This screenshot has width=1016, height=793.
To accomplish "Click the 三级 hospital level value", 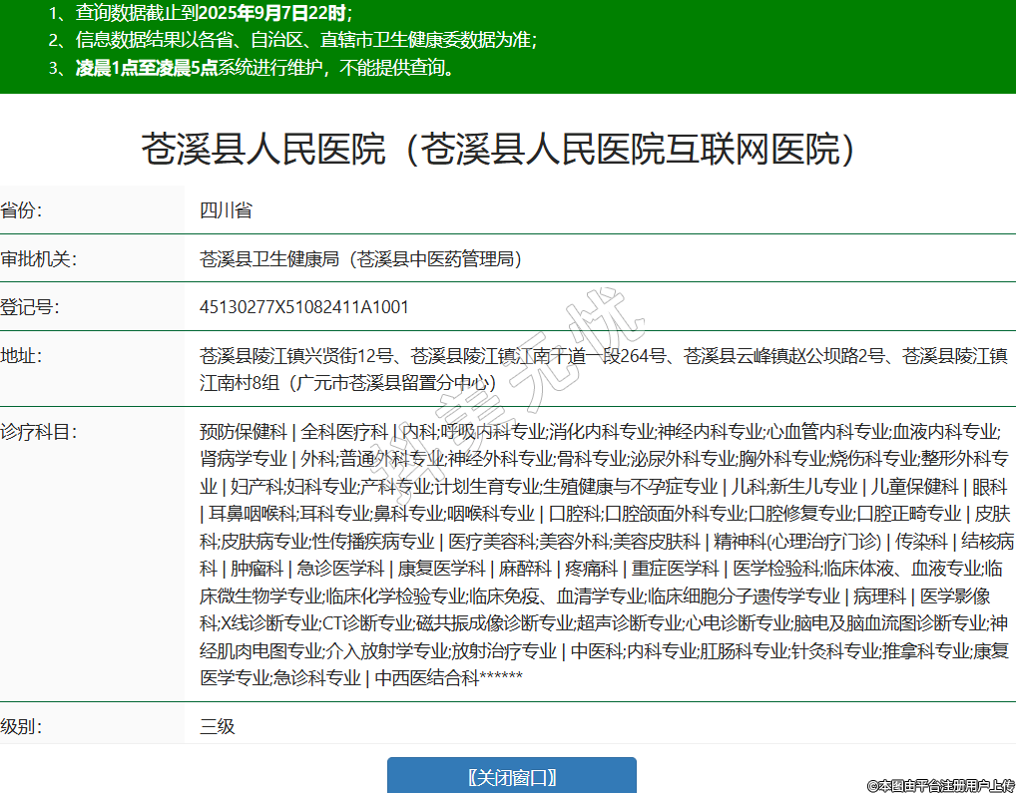I will click(x=217, y=726).
